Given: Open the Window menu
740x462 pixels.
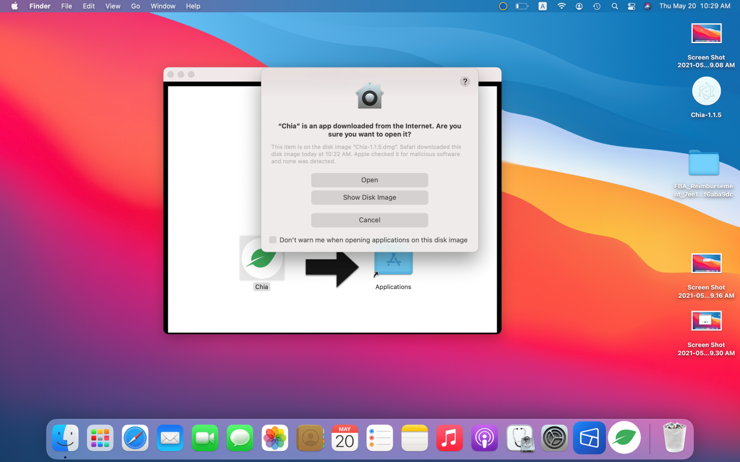Looking at the screenshot, I should click(x=163, y=6).
